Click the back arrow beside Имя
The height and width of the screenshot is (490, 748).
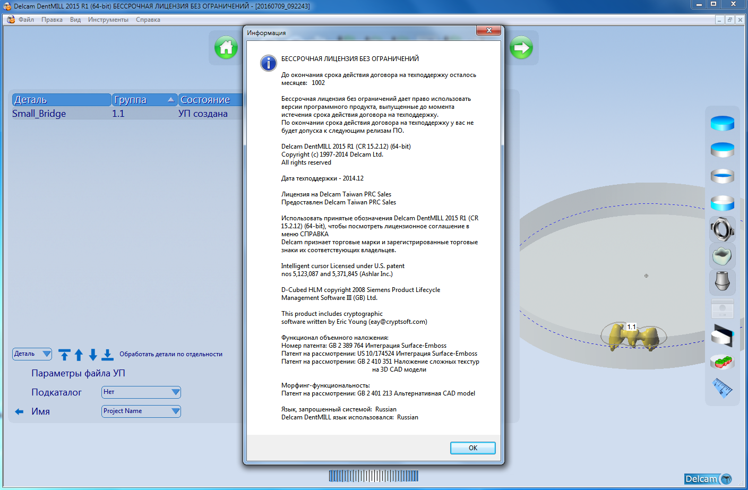(19, 411)
